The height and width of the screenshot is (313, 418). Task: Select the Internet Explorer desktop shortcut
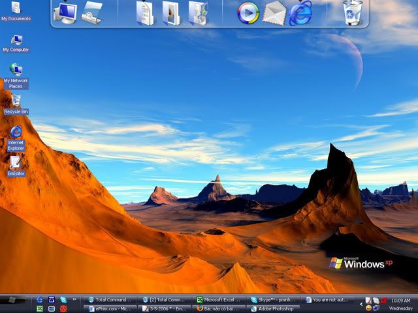[16, 138]
